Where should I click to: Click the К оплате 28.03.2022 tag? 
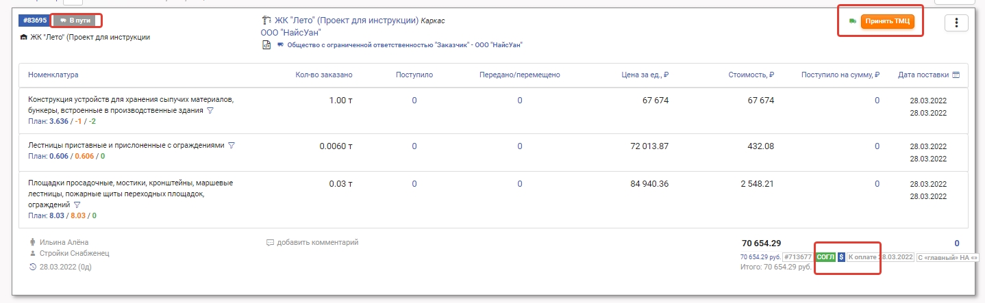click(x=880, y=257)
